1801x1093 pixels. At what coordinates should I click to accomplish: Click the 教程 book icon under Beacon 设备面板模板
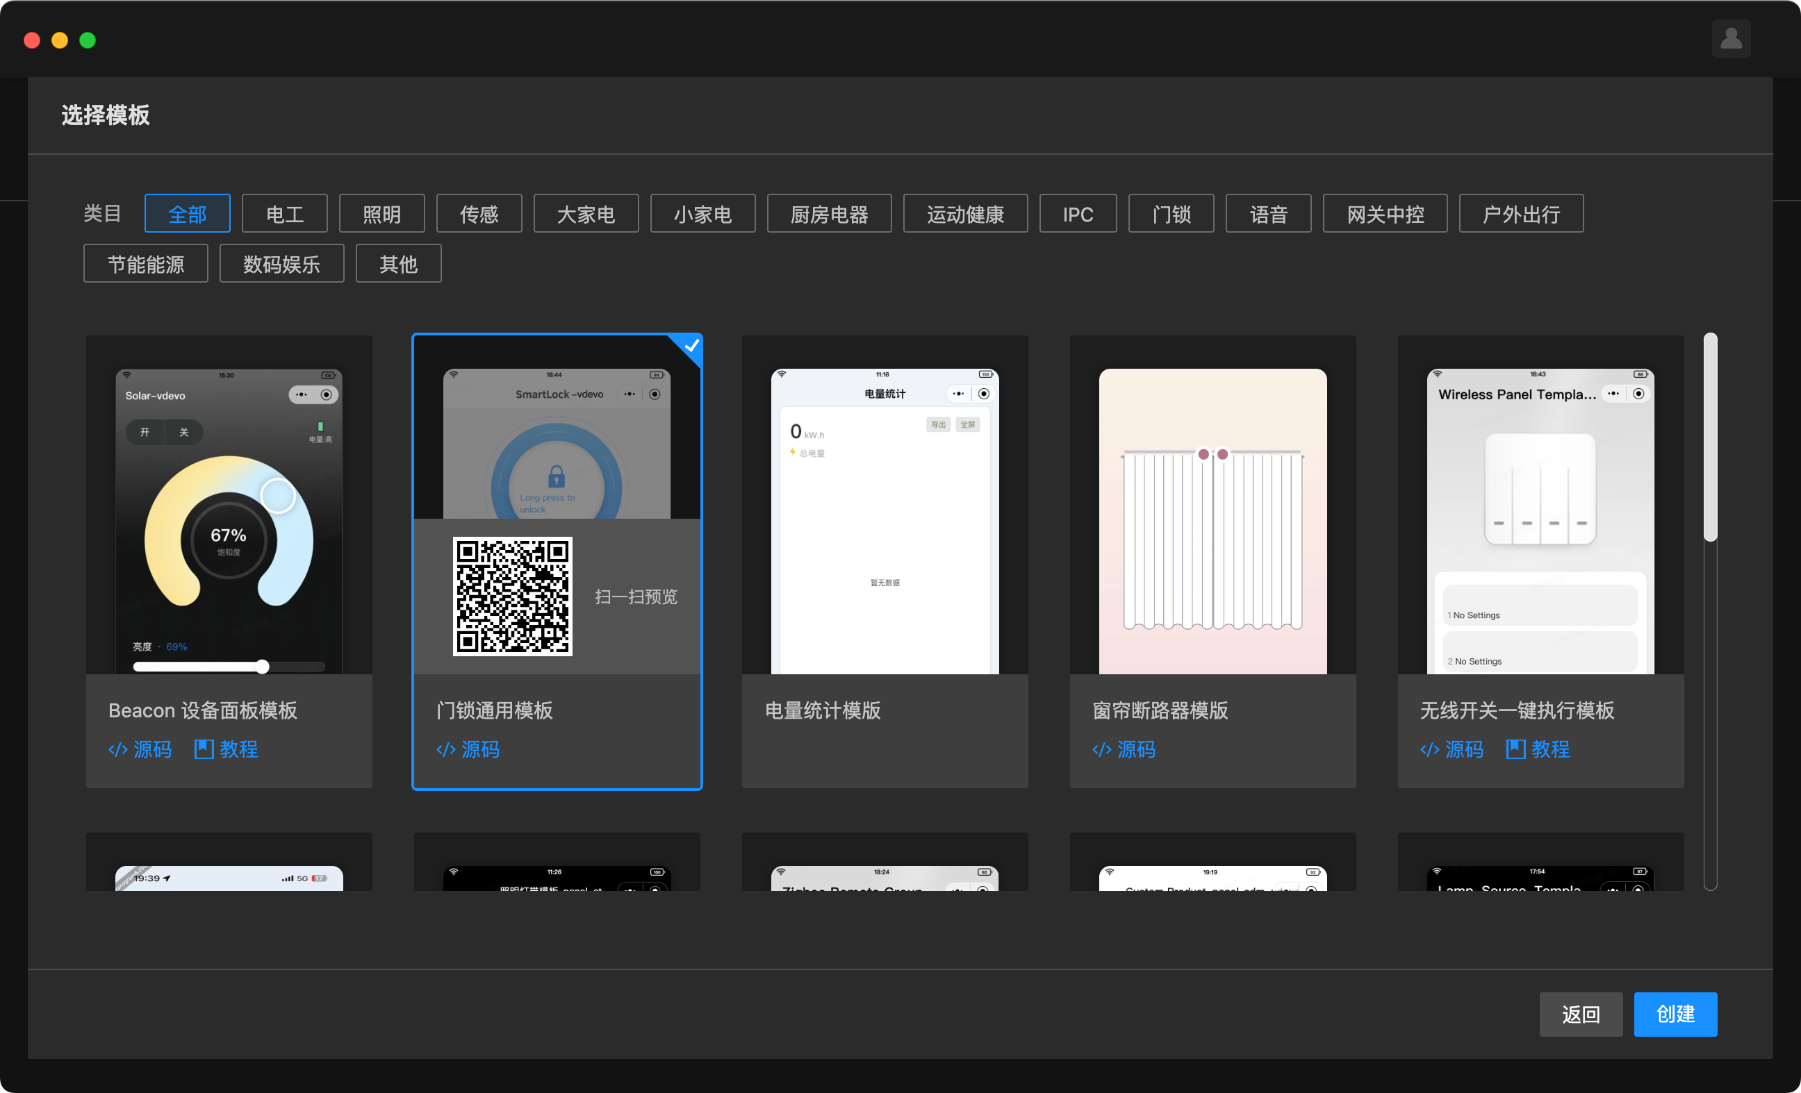204,749
